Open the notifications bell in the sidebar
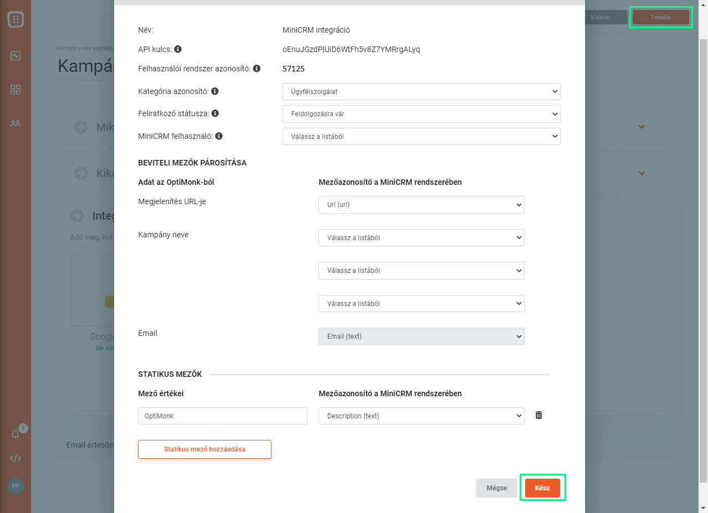This screenshot has height=513, width=708. point(16,434)
